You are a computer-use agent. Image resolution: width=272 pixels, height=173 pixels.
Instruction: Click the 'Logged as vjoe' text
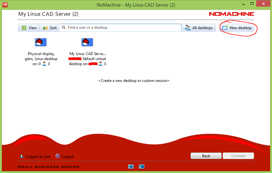pos(38,157)
